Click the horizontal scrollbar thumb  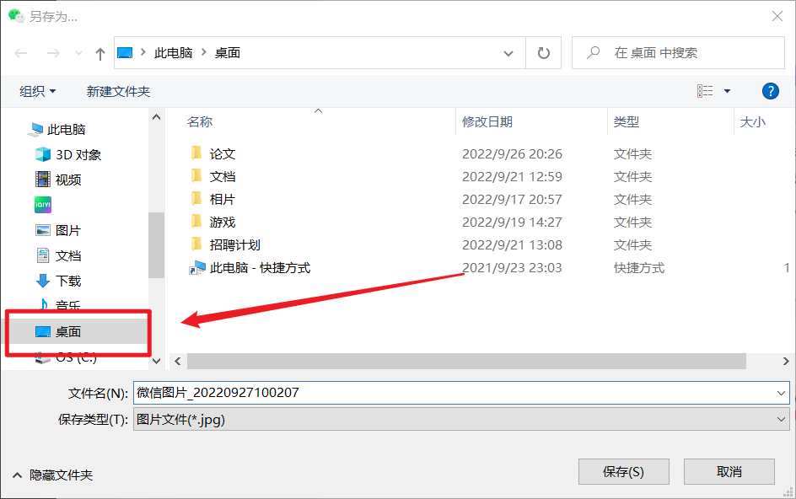466,361
